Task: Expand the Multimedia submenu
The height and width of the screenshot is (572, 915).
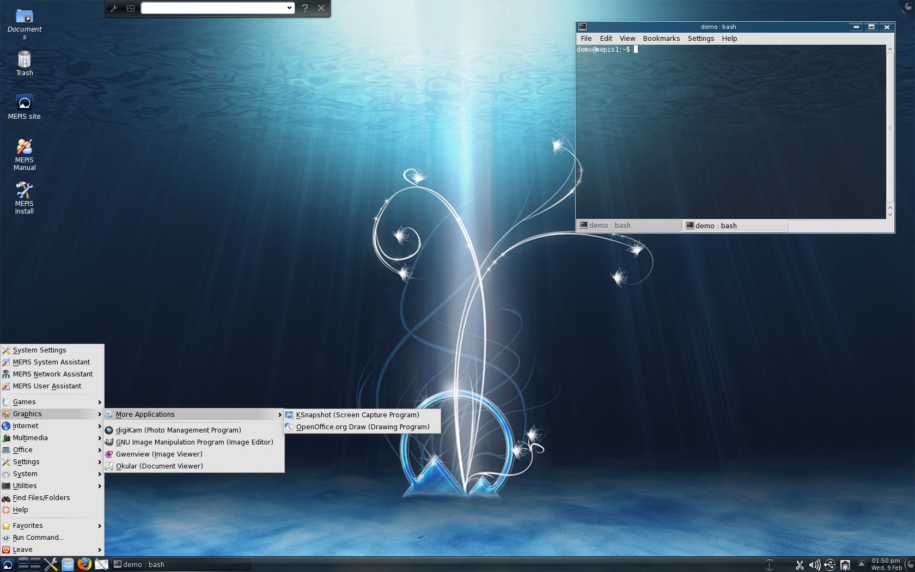Action: coord(52,438)
